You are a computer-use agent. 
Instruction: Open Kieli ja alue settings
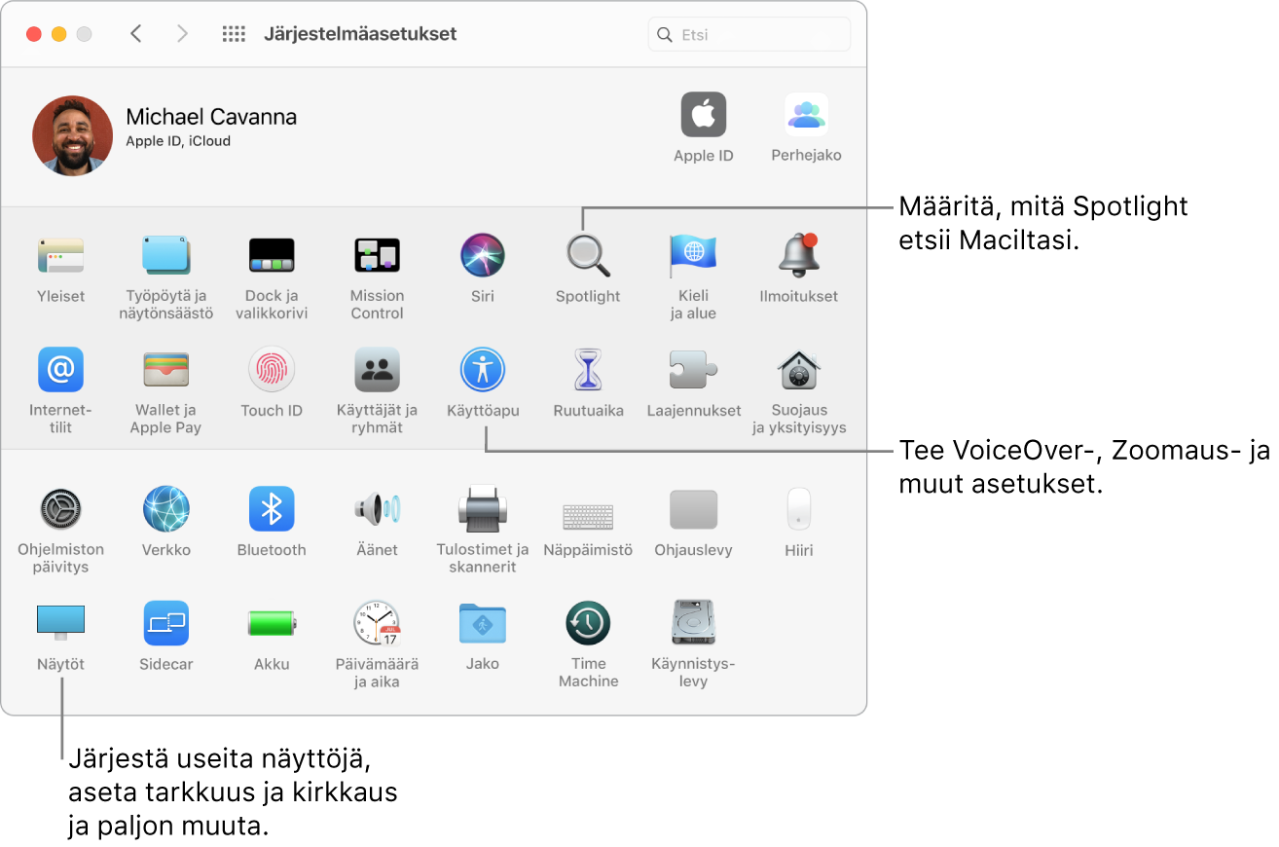tap(693, 256)
